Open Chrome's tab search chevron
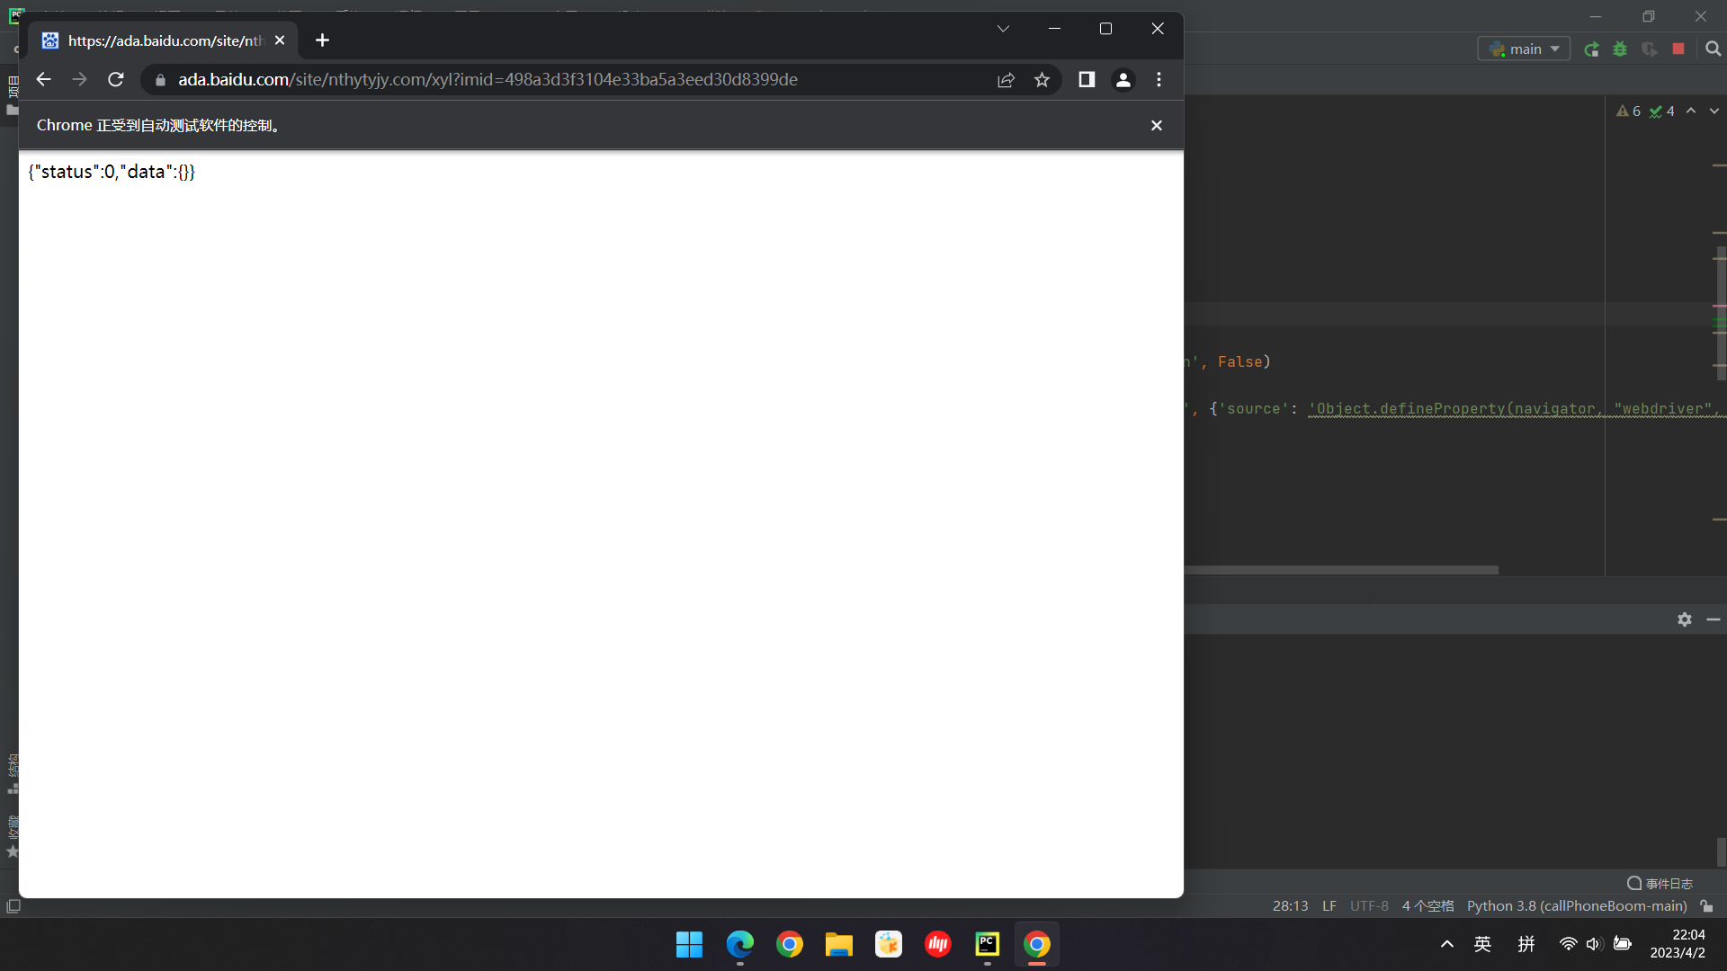1727x971 pixels. pos(1003,28)
